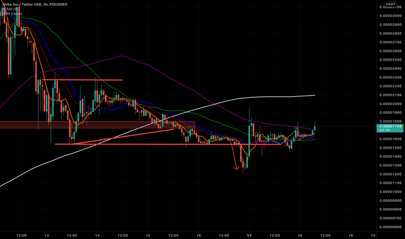Viewport: 405px width, 239px height.
Task: Click the date label 18 on time axis
Action: tap(299, 236)
